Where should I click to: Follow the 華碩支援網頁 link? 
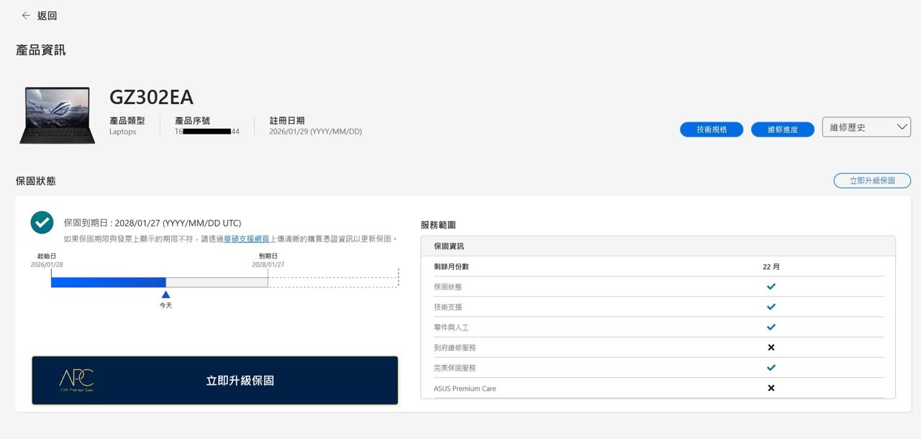pyautogui.click(x=246, y=239)
